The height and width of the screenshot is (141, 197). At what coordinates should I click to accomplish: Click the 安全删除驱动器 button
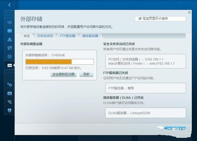tap(63, 74)
